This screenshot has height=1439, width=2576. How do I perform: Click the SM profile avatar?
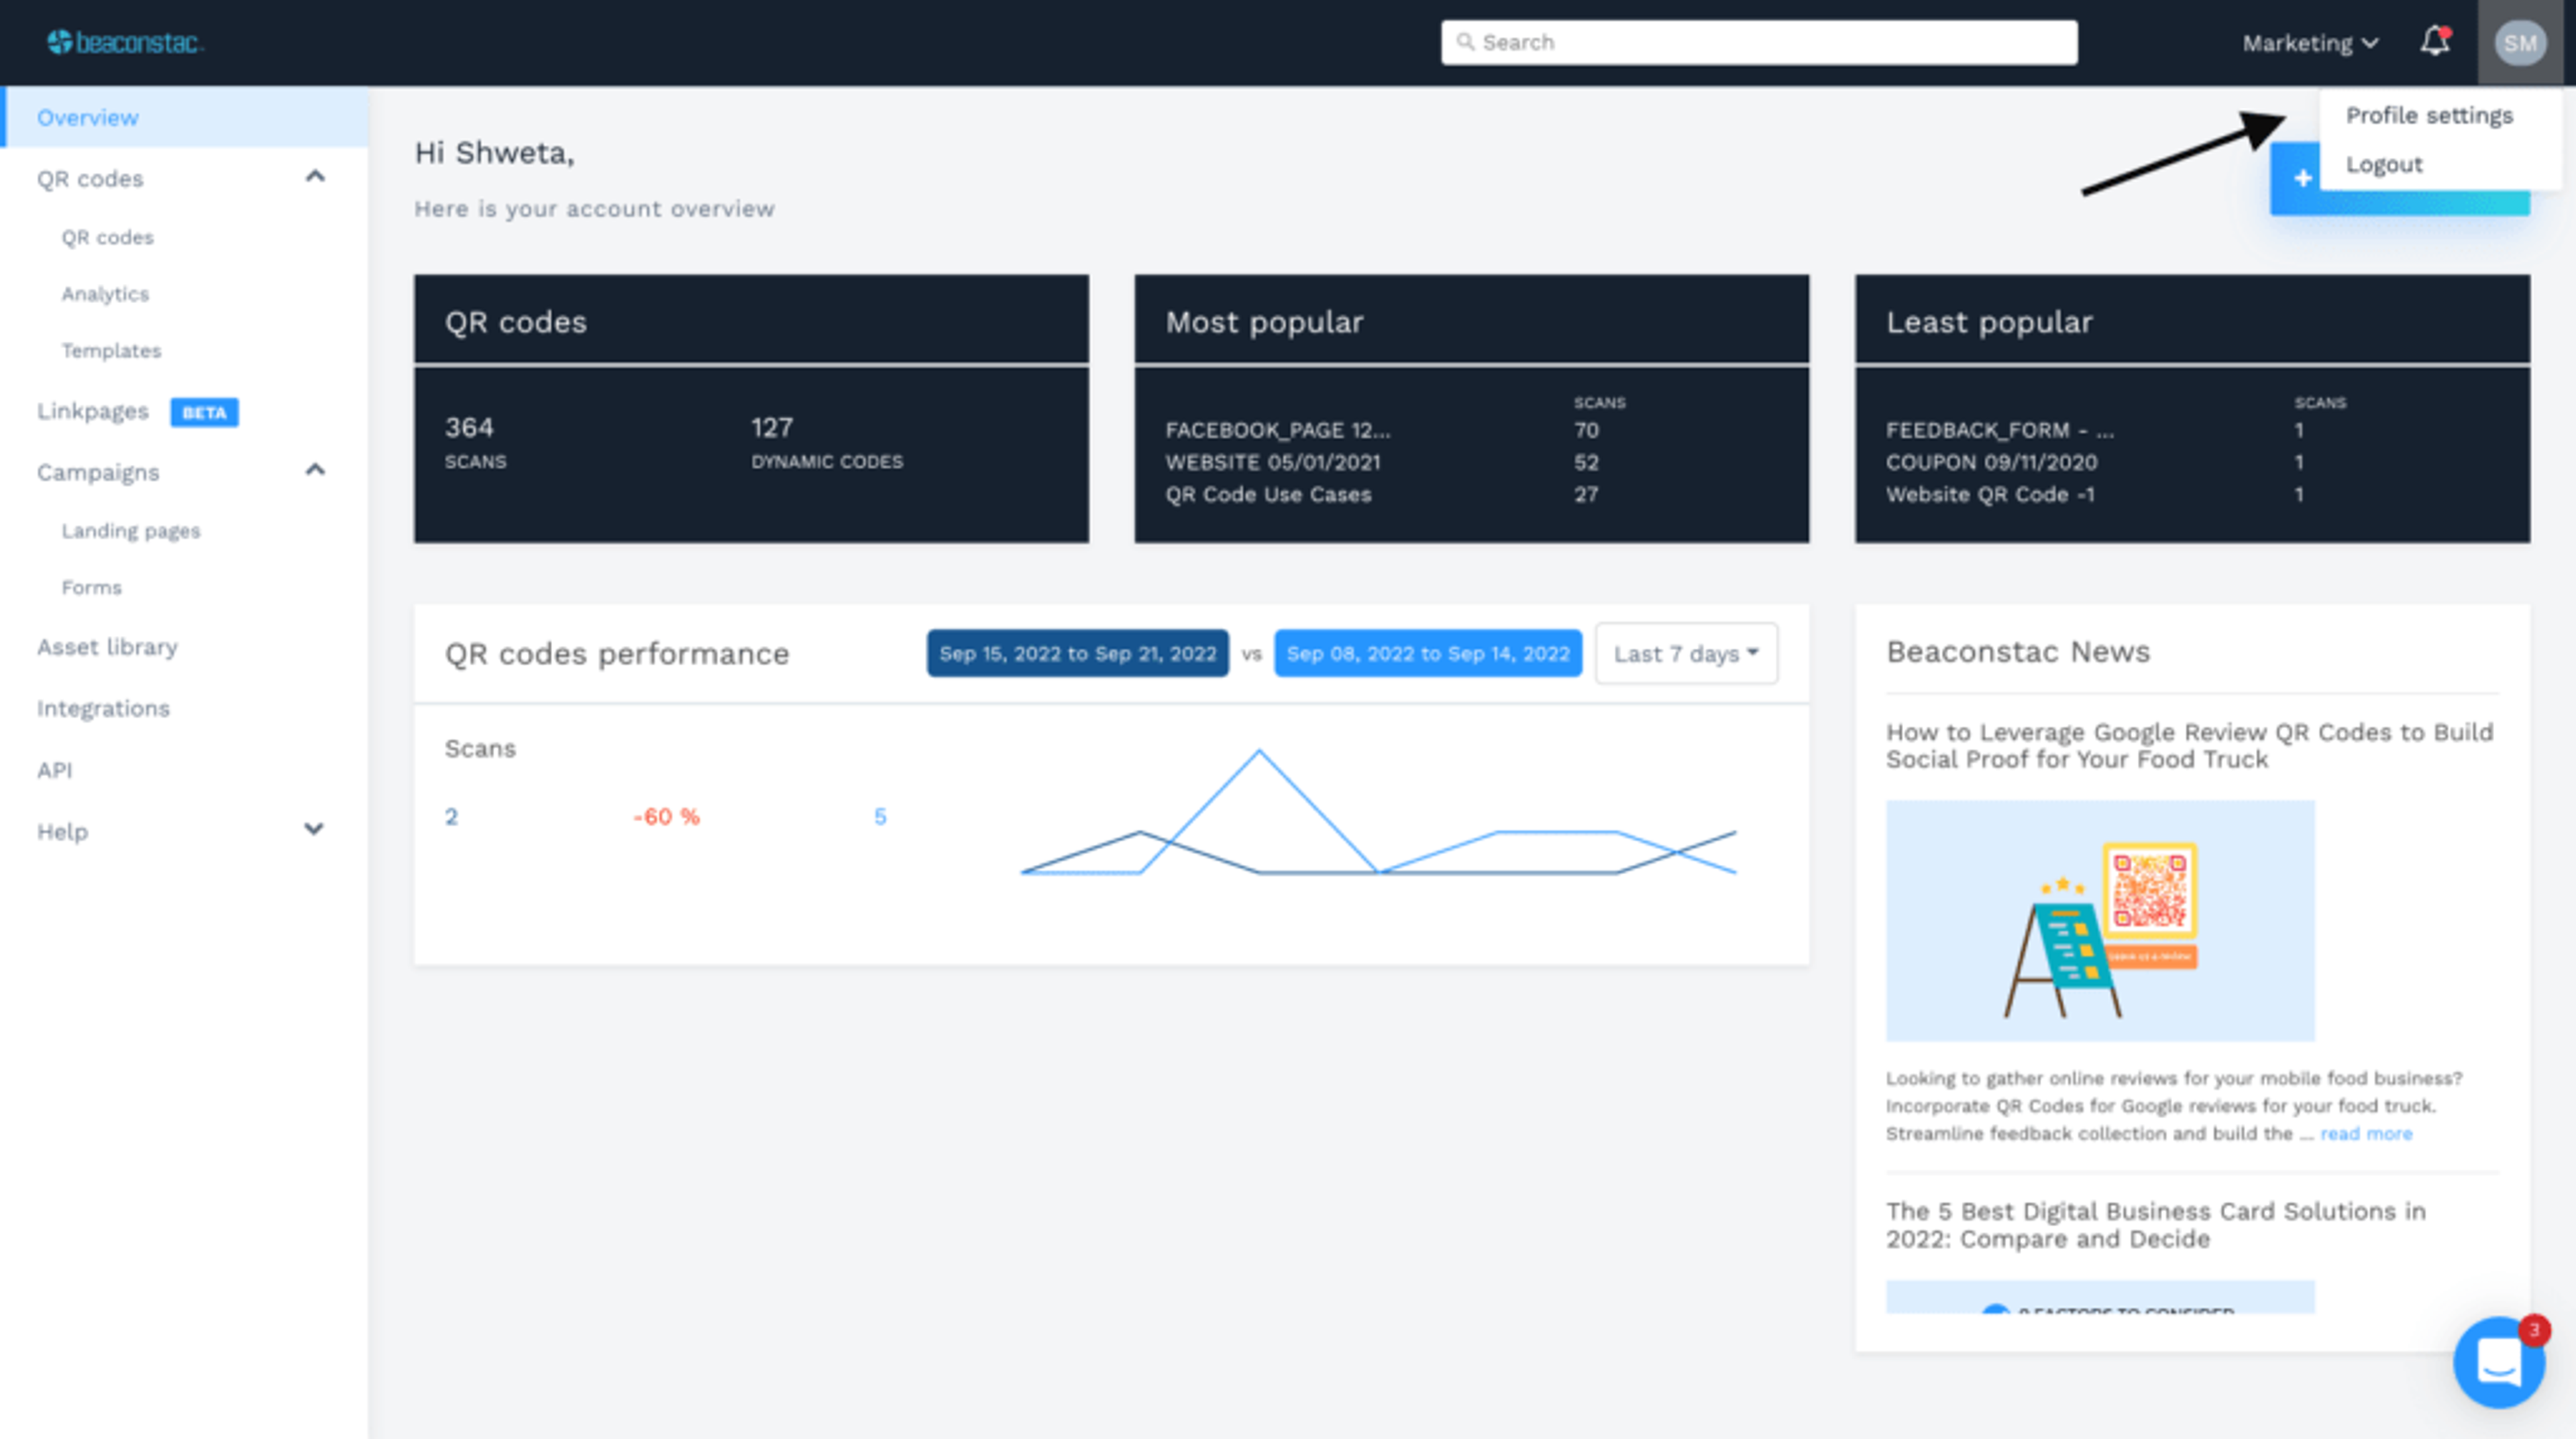point(2519,43)
